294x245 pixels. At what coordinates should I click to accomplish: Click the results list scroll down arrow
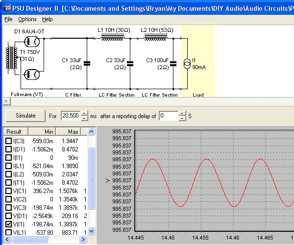point(91,231)
